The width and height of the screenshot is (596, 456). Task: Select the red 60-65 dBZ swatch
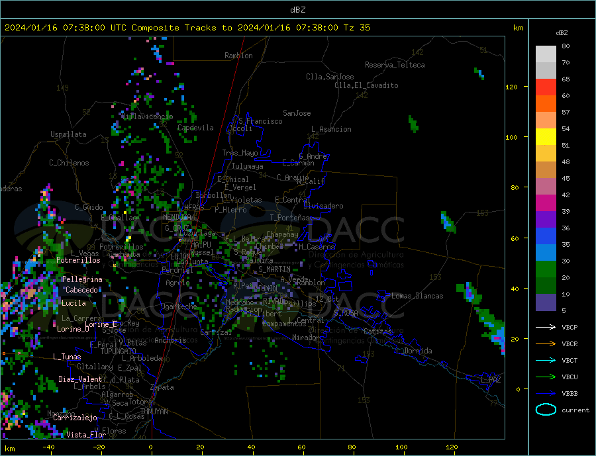(546, 87)
